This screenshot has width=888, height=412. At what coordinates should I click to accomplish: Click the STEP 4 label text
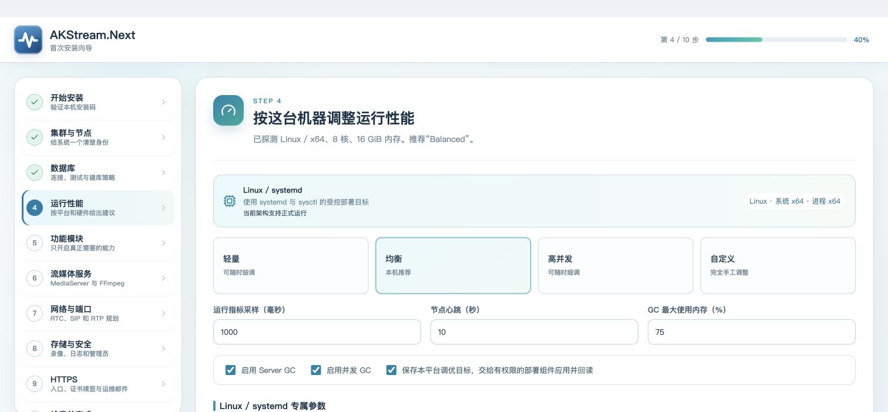[x=267, y=101]
